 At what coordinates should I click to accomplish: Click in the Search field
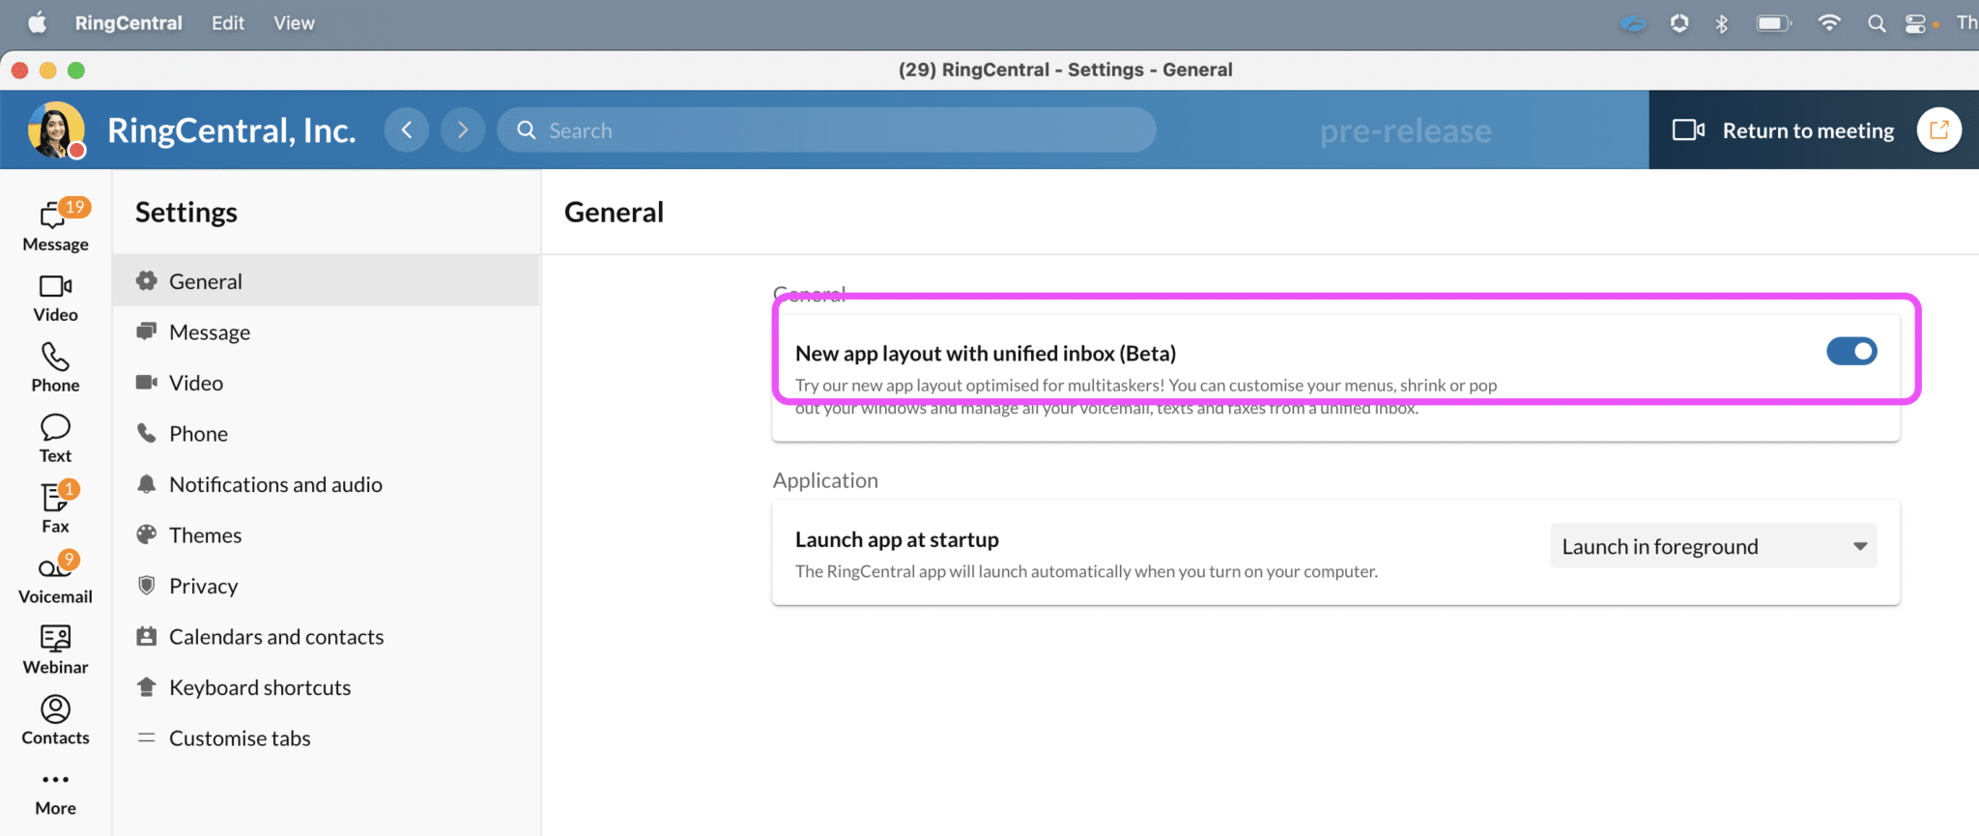coord(826,130)
